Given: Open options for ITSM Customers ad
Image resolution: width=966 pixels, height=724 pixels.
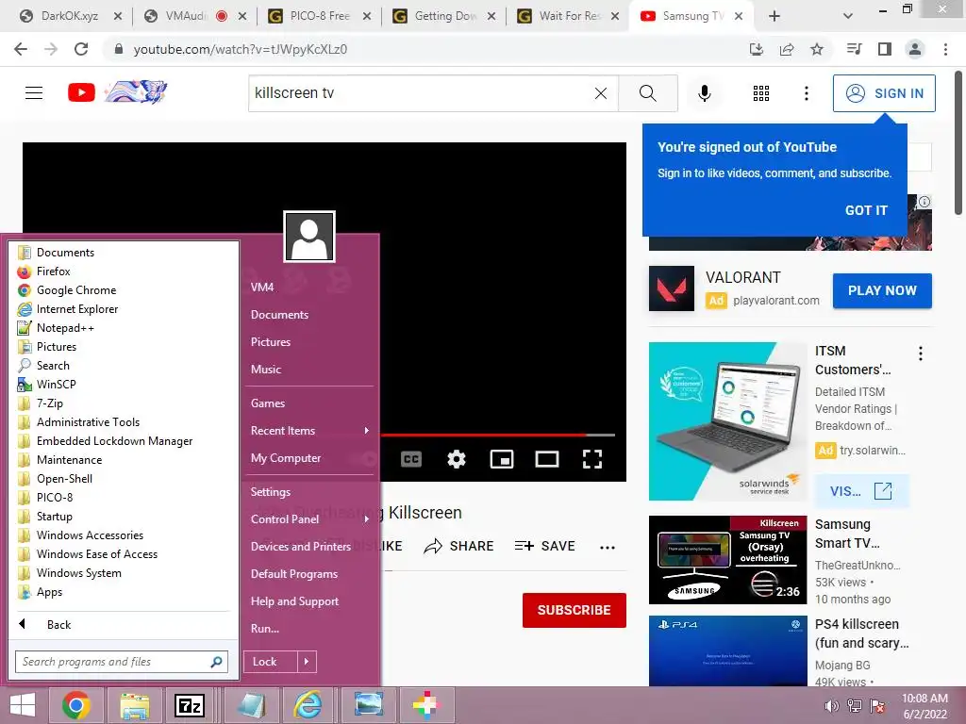Looking at the screenshot, I should click(x=921, y=354).
